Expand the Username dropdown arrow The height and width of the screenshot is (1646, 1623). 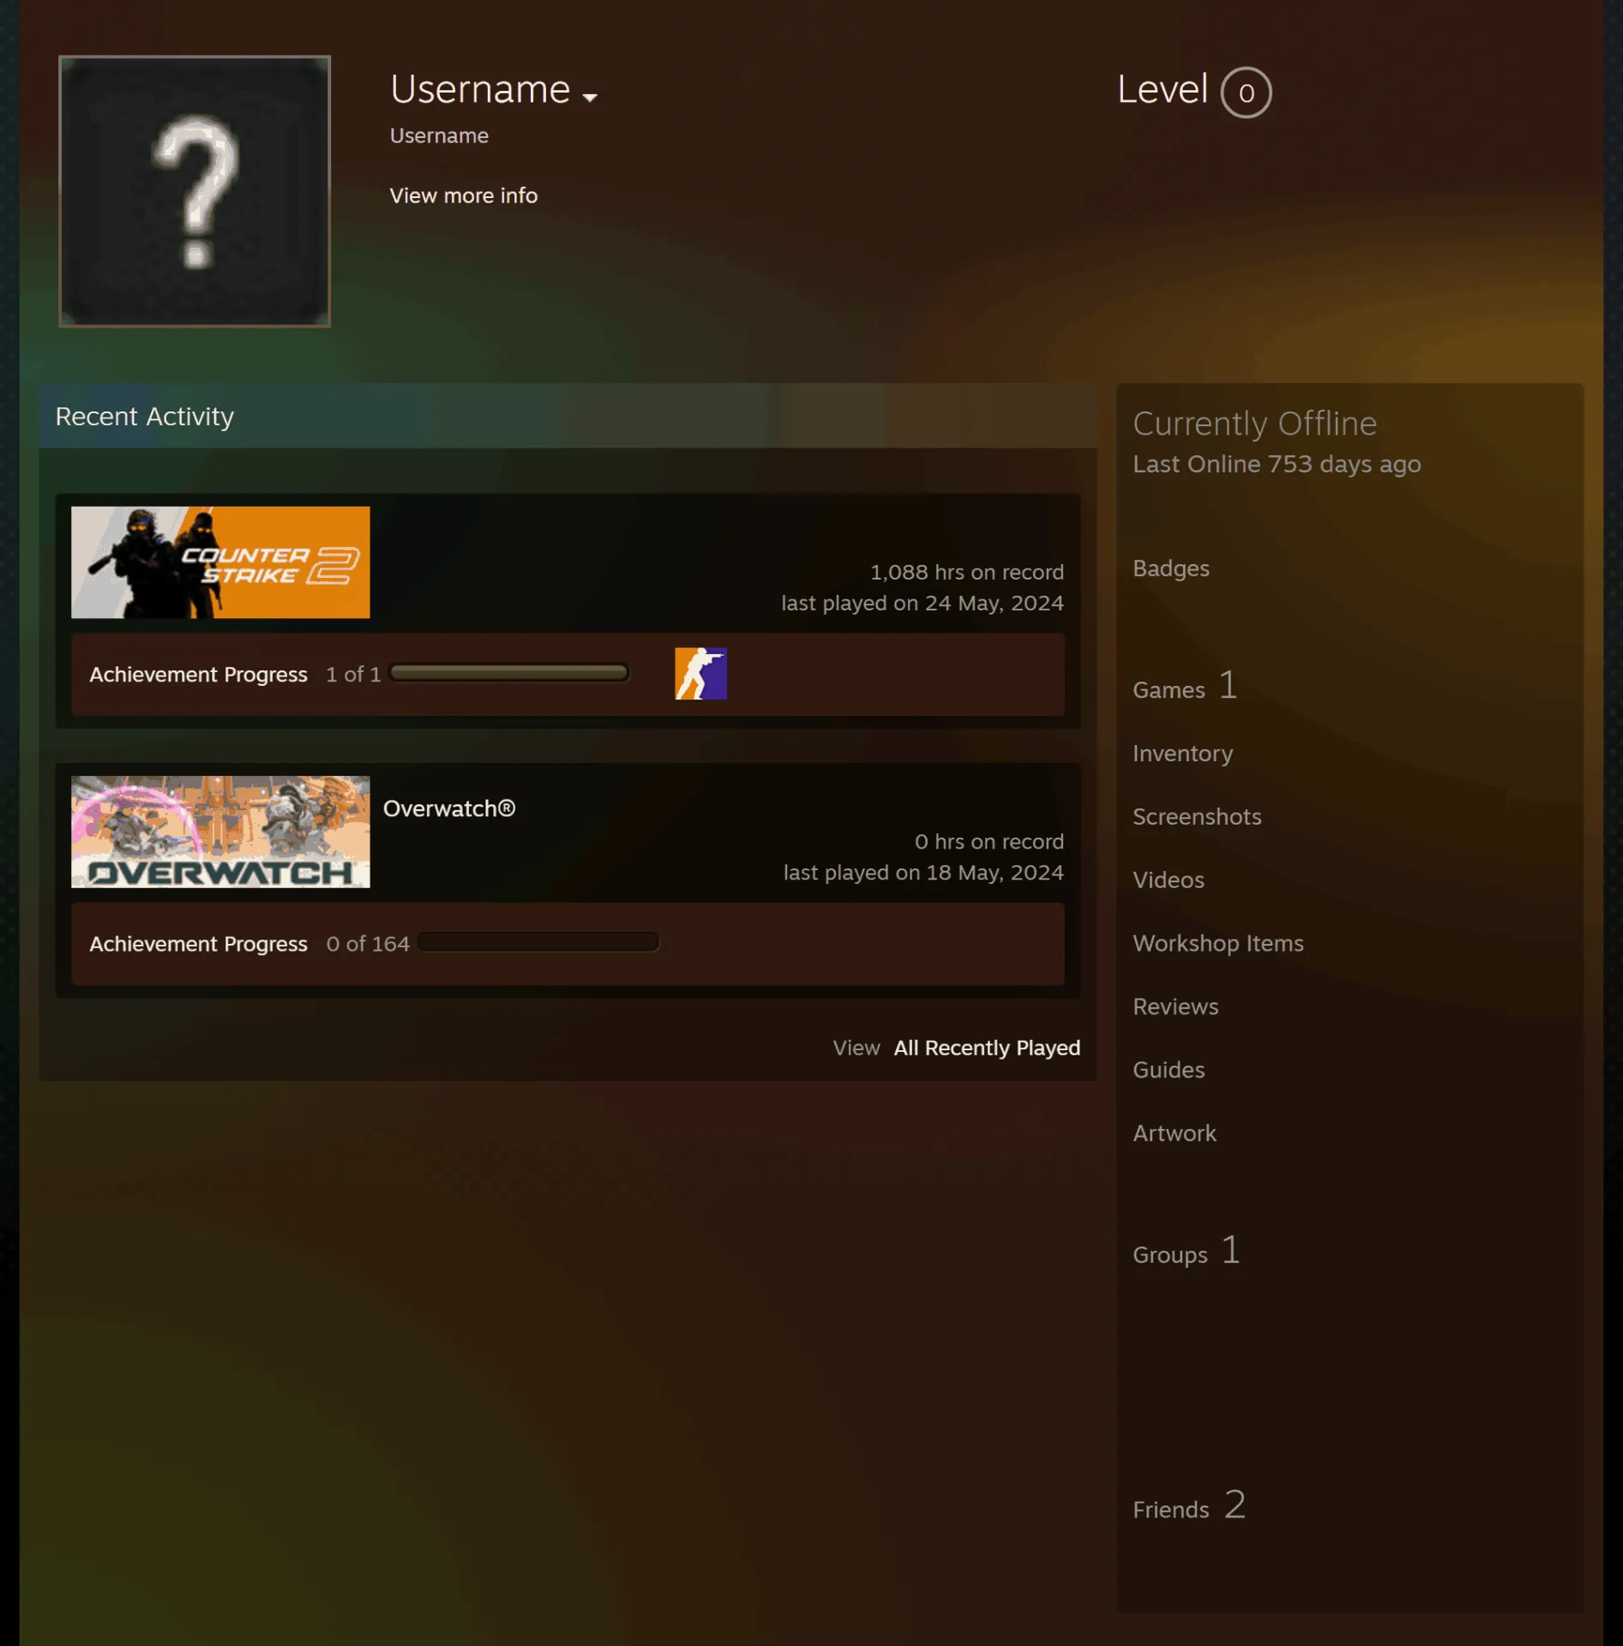(x=590, y=97)
